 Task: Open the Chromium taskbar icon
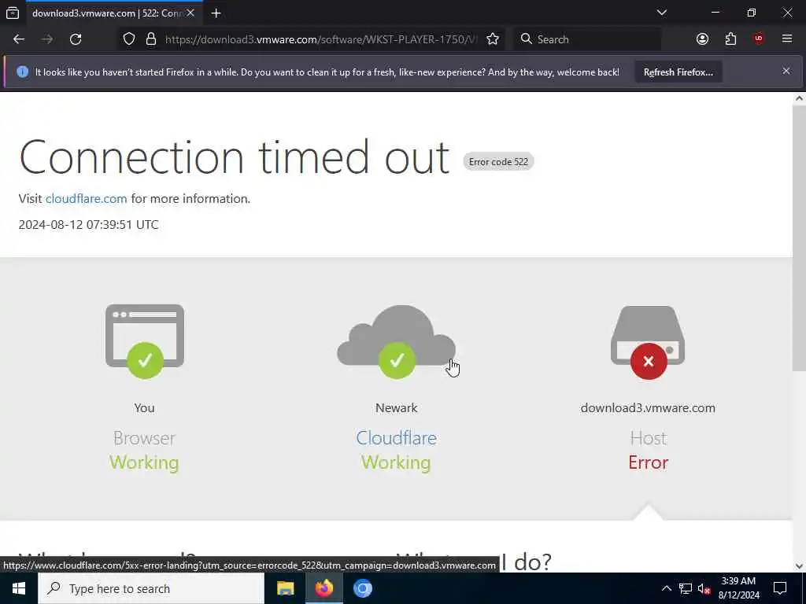pyautogui.click(x=362, y=588)
